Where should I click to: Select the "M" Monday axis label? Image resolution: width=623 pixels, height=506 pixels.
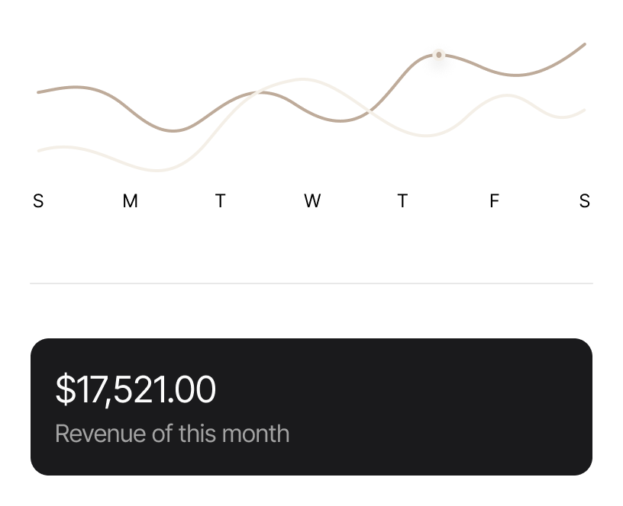click(130, 201)
